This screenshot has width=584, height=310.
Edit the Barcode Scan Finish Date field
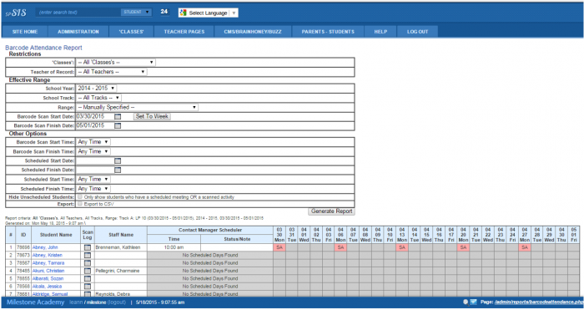pos(95,125)
